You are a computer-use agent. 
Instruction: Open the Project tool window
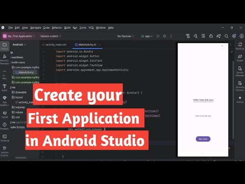pyautogui.click(x=5, y=46)
